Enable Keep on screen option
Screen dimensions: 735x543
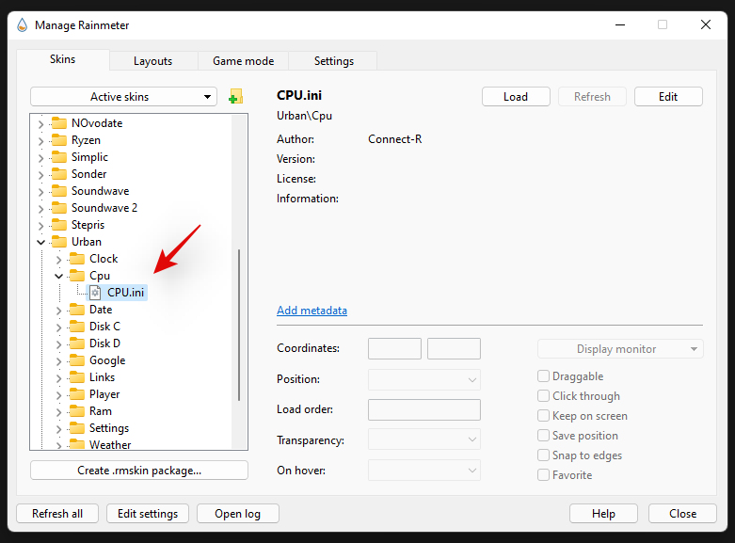(x=543, y=415)
